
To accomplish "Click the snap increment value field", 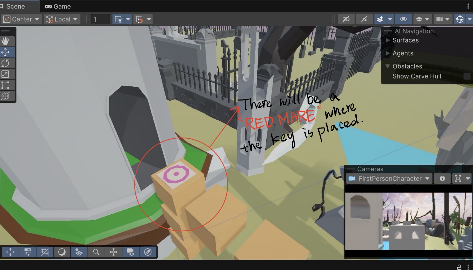I will pos(100,19).
